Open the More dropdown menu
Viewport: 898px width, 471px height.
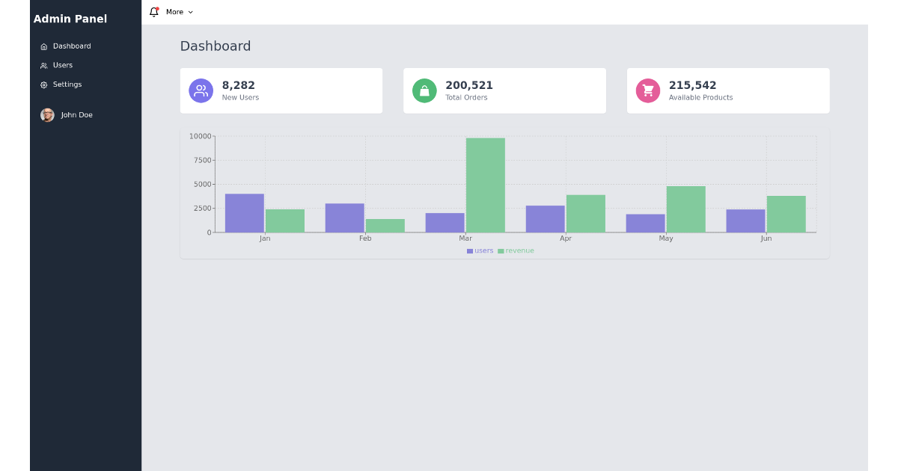(x=174, y=11)
